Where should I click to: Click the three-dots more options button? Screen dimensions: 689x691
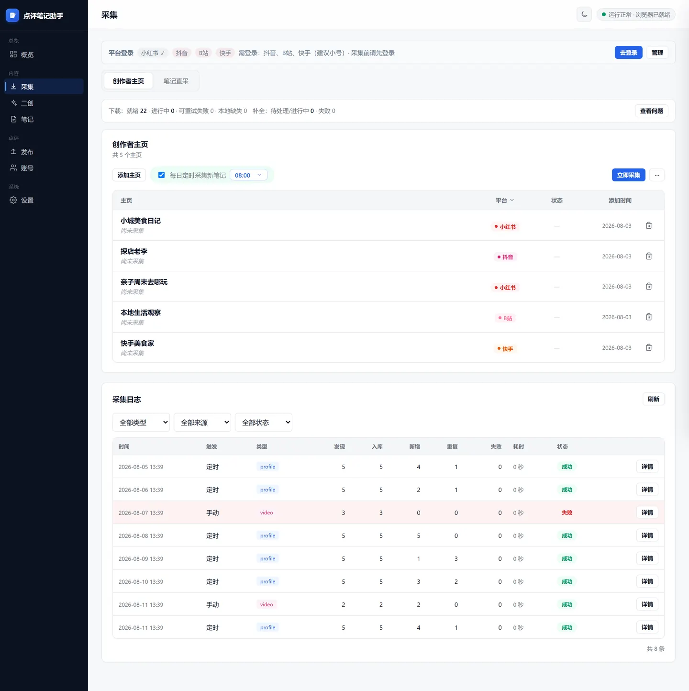[x=657, y=175]
